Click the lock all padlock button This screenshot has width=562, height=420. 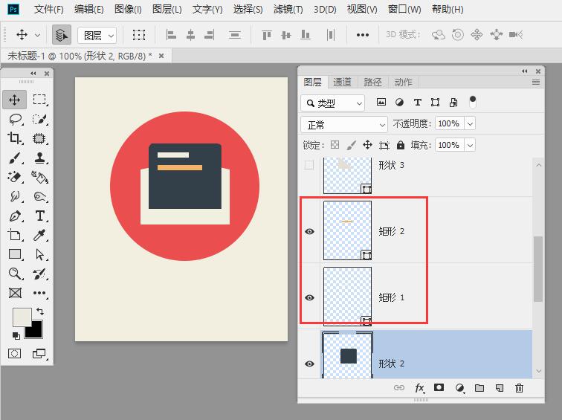pyautogui.click(x=401, y=145)
